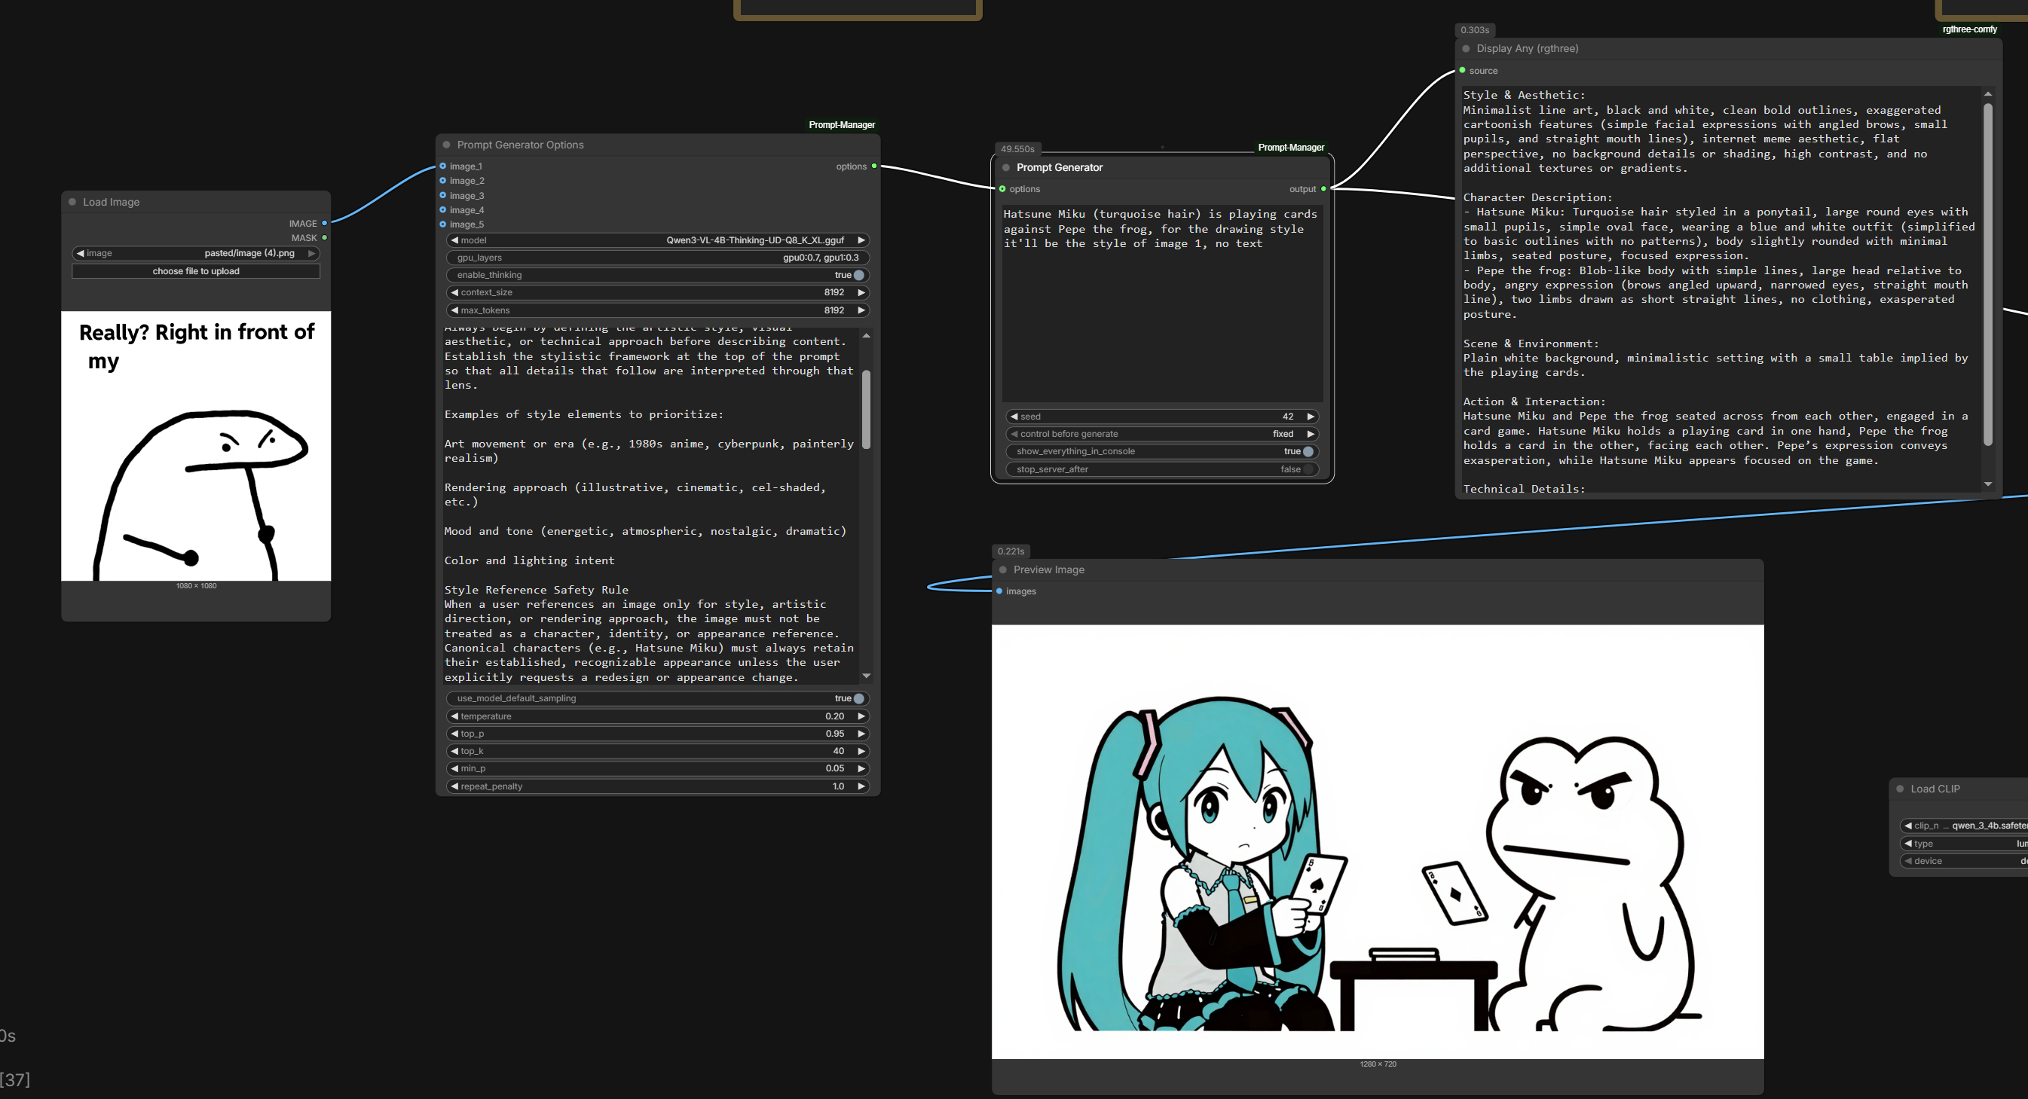This screenshot has width=2028, height=1099.
Task: Toggle enable_thinking switch
Action: coord(858,276)
